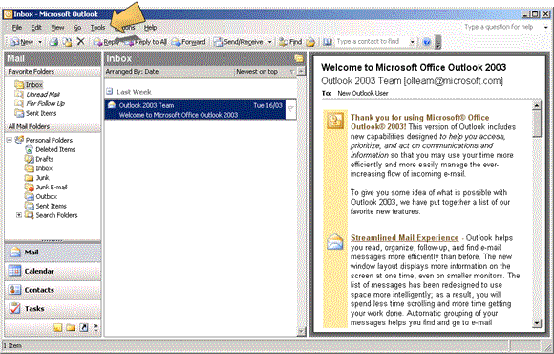Collapse the Personal Folders tree

click(10, 140)
